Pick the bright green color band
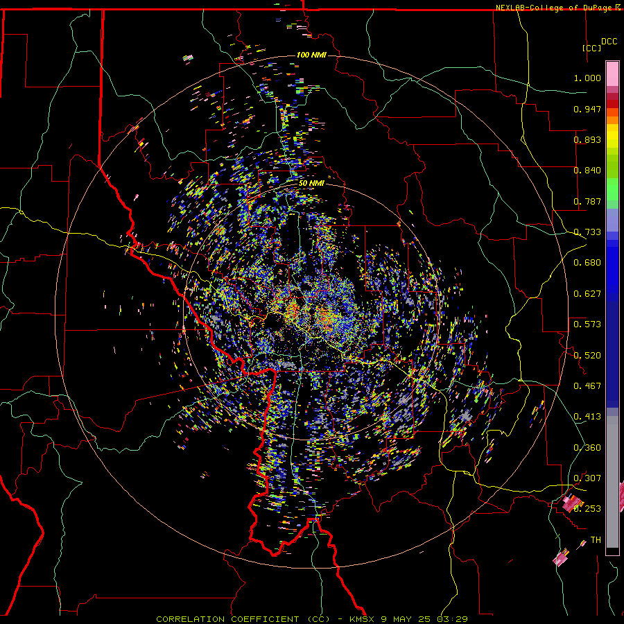The height and width of the screenshot is (624, 624). tap(612, 189)
